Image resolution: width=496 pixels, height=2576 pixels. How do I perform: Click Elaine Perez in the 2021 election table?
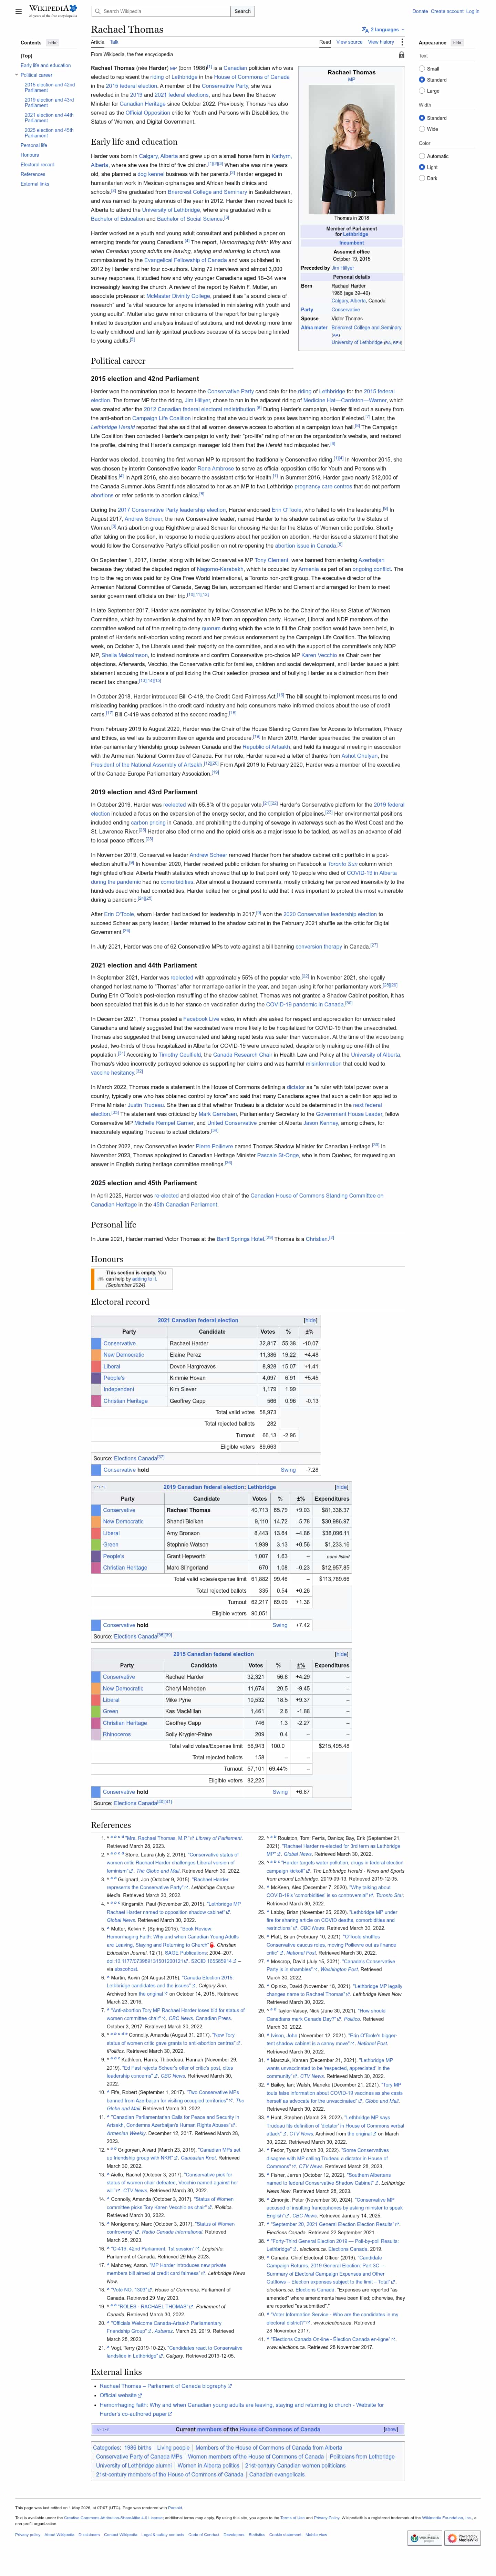(x=185, y=1355)
